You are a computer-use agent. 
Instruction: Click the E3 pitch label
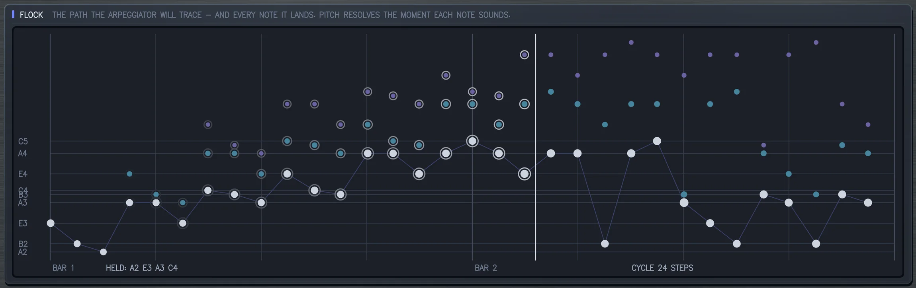pyautogui.click(x=23, y=223)
